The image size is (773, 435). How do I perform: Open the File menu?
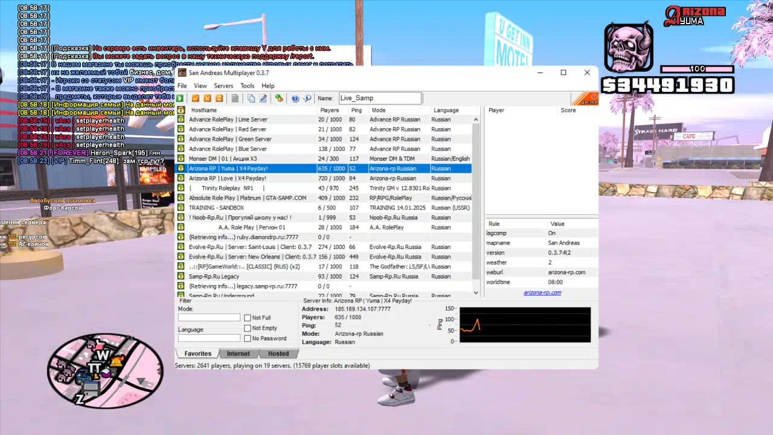click(x=182, y=86)
